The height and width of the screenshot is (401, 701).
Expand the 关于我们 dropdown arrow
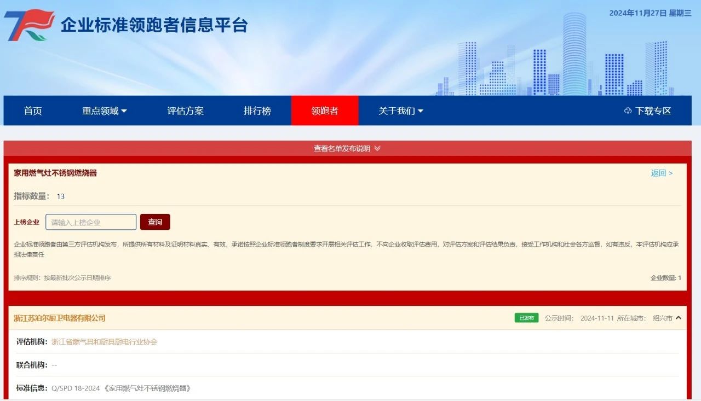coord(421,111)
